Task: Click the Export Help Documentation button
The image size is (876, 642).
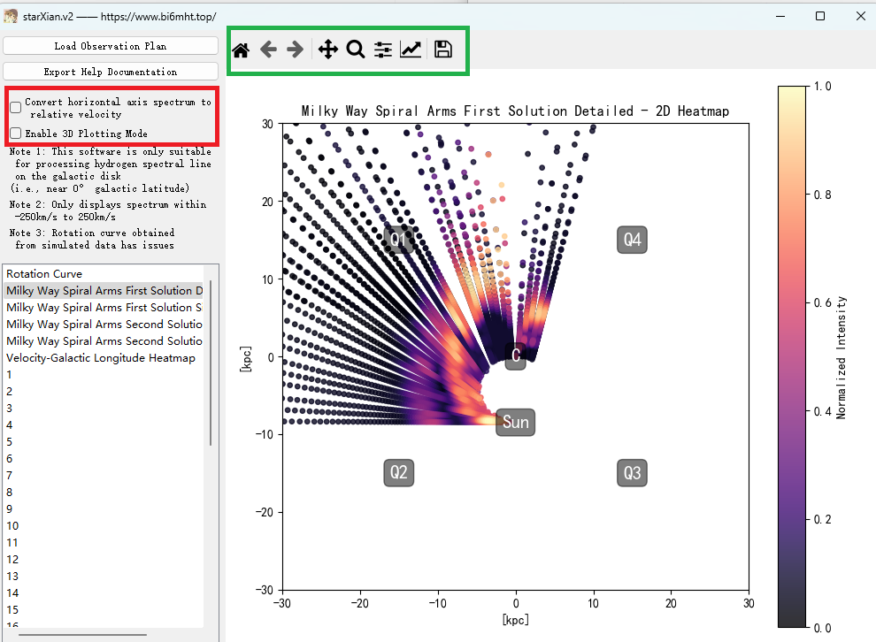Action: (x=111, y=72)
